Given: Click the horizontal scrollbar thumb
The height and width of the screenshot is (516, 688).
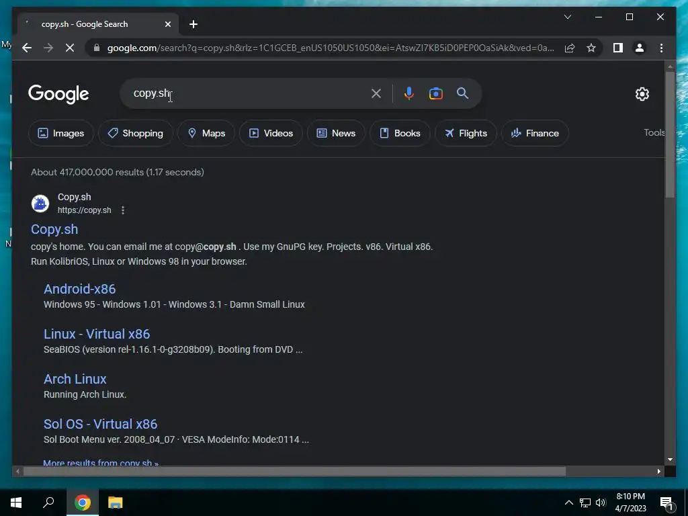Looking at the screenshot, I should click(x=294, y=471).
